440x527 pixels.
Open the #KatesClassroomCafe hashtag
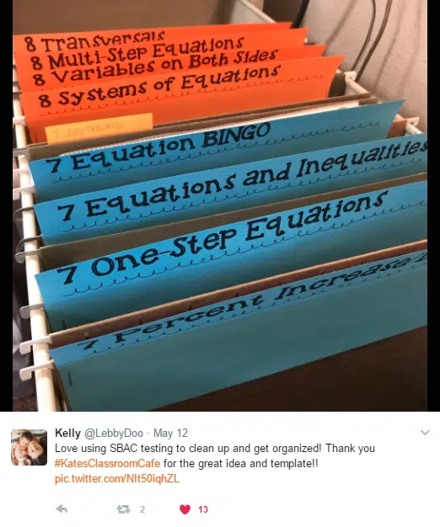point(107,464)
